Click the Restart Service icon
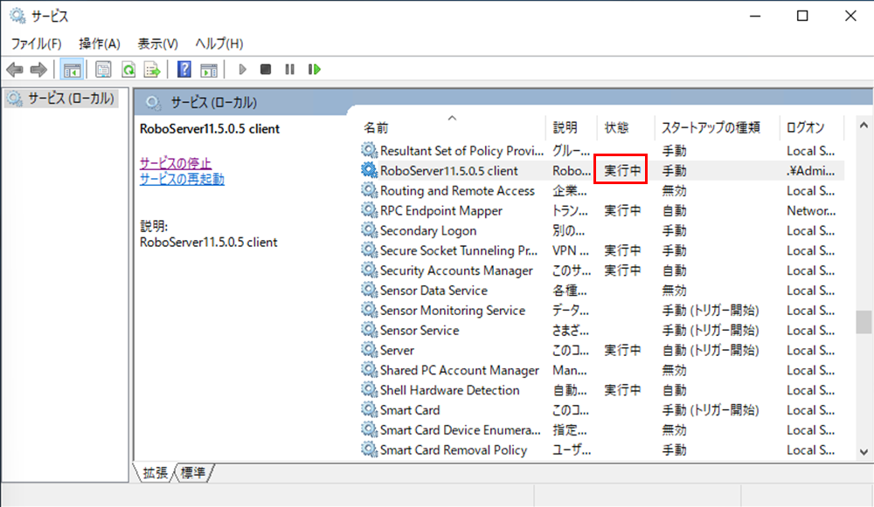 tap(315, 70)
